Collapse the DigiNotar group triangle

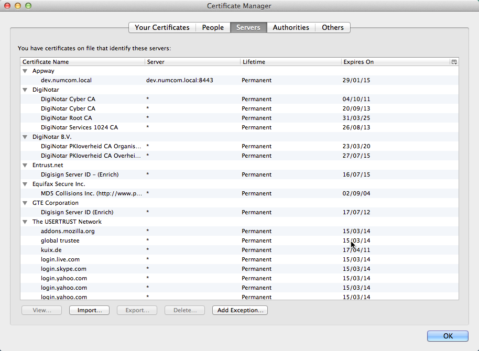pos(25,90)
